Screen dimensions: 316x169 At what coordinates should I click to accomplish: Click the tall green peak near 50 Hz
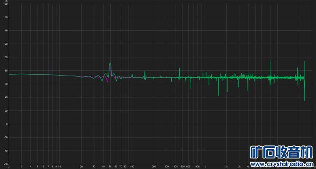point(110,69)
